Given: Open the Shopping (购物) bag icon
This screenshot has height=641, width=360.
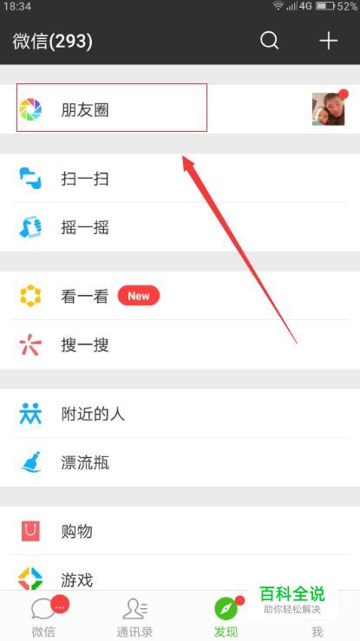Looking at the screenshot, I should 30,531.
